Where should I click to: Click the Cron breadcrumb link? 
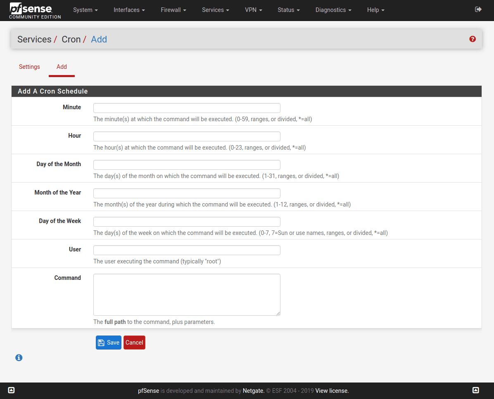click(71, 40)
